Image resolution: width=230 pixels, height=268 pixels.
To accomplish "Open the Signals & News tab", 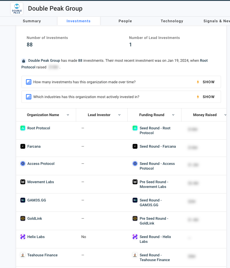I will [216, 21].
